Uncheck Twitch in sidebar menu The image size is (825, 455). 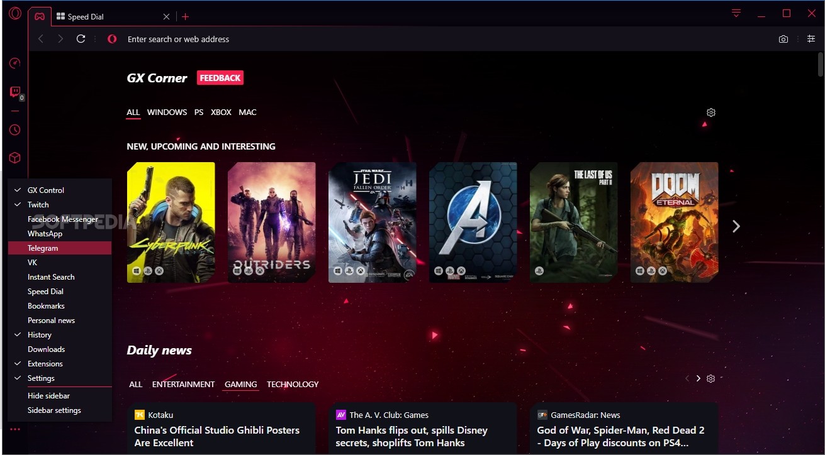pyautogui.click(x=60, y=205)
